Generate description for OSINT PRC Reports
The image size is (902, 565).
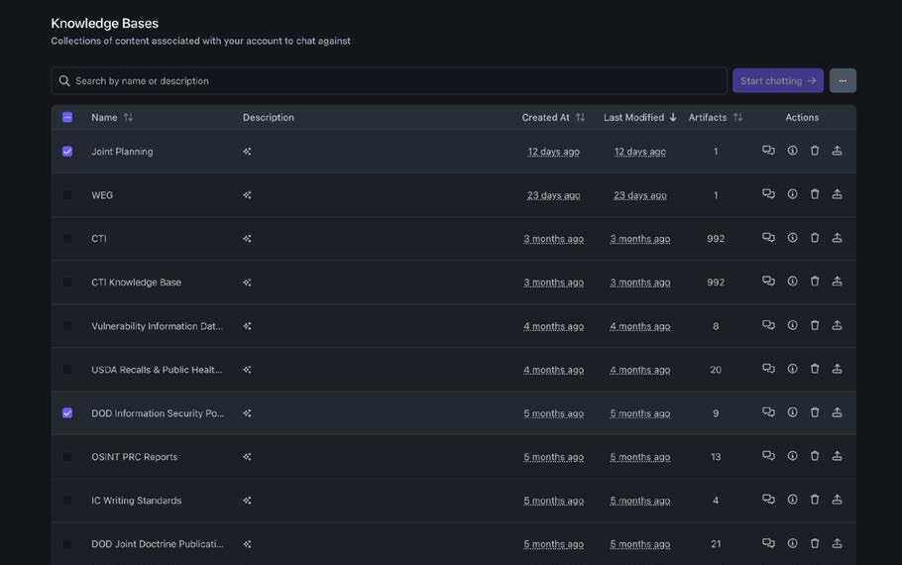click(247, 457)
